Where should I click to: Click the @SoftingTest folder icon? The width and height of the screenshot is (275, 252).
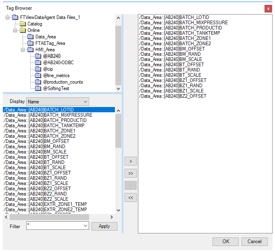(x=38, y=88)
